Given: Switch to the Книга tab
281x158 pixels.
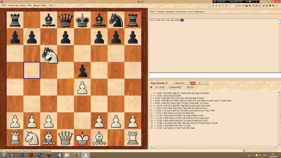Looking at the screenshot, I should click(x=190, y=12).
